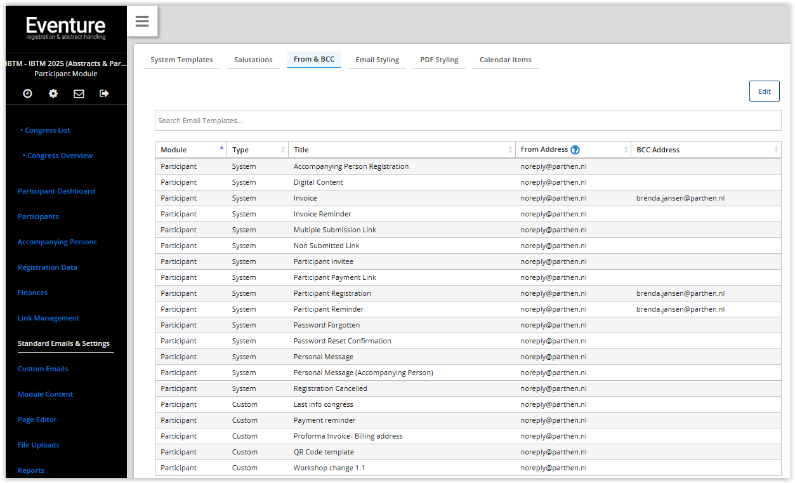
Task: Select the Participant Invitee title
Action: (324, 261)
